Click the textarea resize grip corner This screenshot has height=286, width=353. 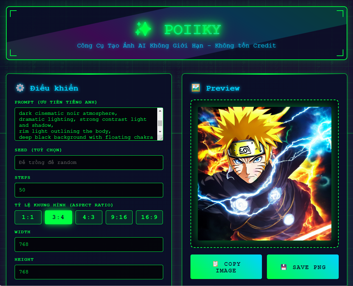[x=161, y=138]
